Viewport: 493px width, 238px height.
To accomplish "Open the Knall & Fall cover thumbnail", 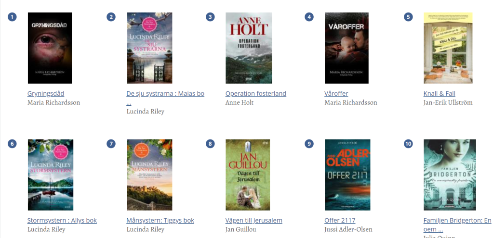I will [448, 48].
